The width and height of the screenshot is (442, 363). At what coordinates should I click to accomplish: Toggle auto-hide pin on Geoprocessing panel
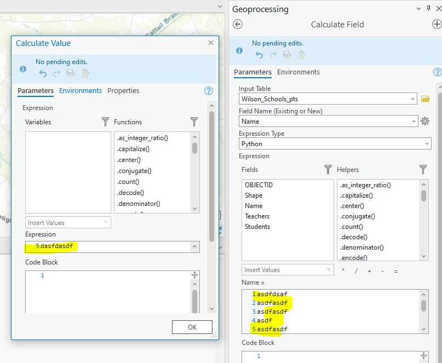427,9
